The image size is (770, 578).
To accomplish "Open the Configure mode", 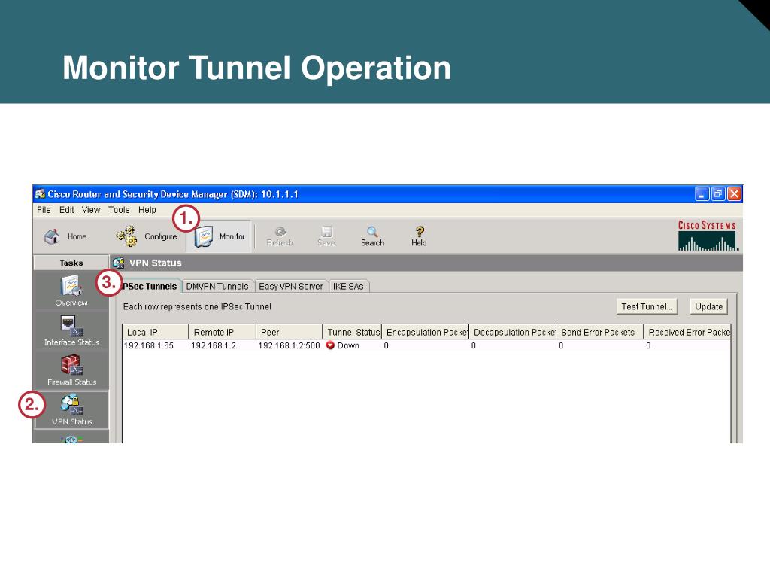I will coord(147,236).
